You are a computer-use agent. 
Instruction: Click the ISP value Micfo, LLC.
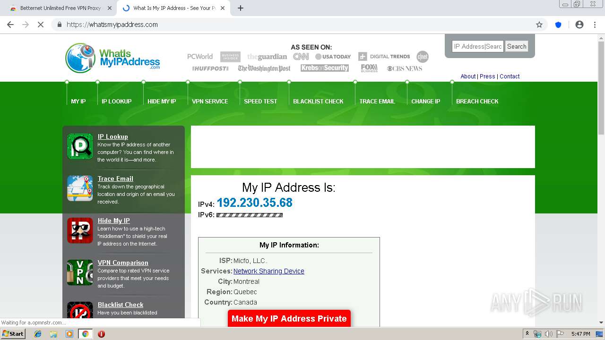tap(250, 261)
